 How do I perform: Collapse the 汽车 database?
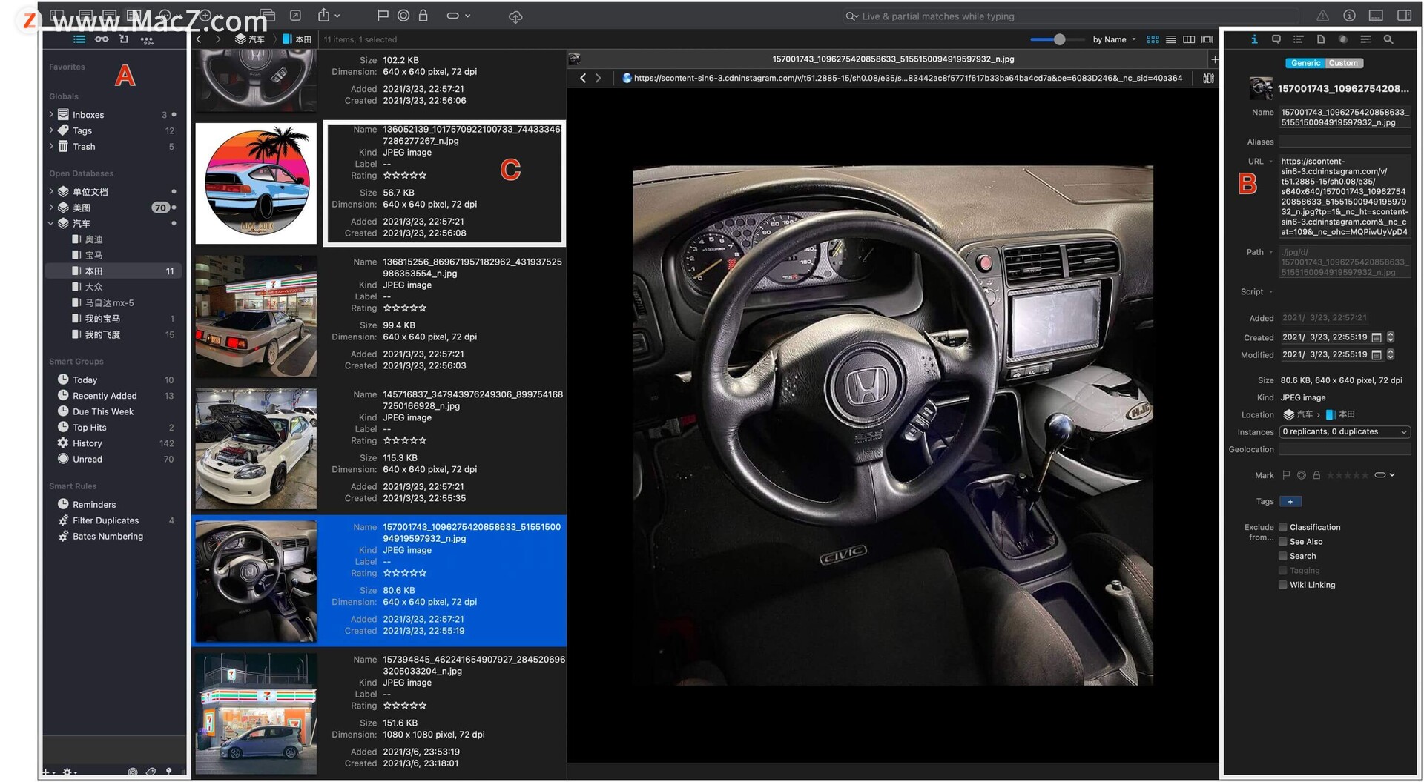click(x=51, y=224)
